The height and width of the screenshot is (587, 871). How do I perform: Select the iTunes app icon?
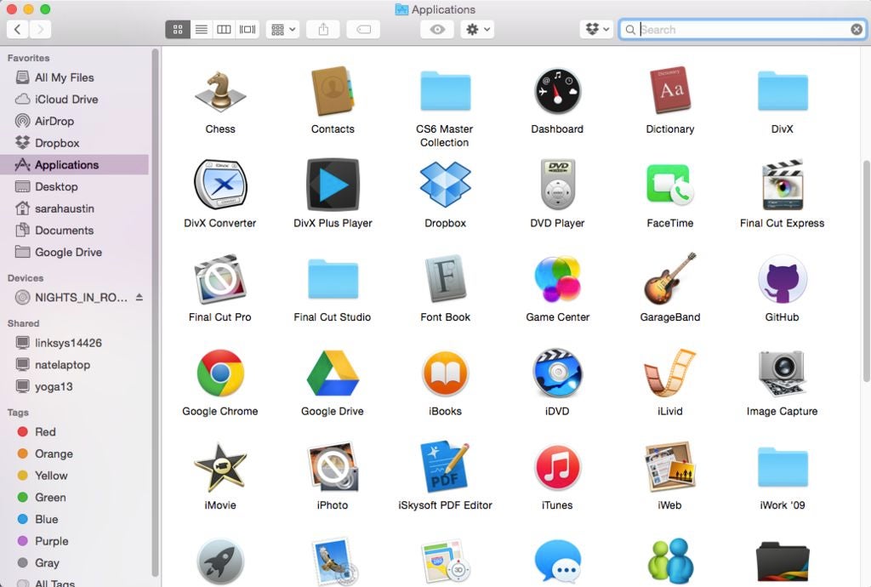[557, 467]
